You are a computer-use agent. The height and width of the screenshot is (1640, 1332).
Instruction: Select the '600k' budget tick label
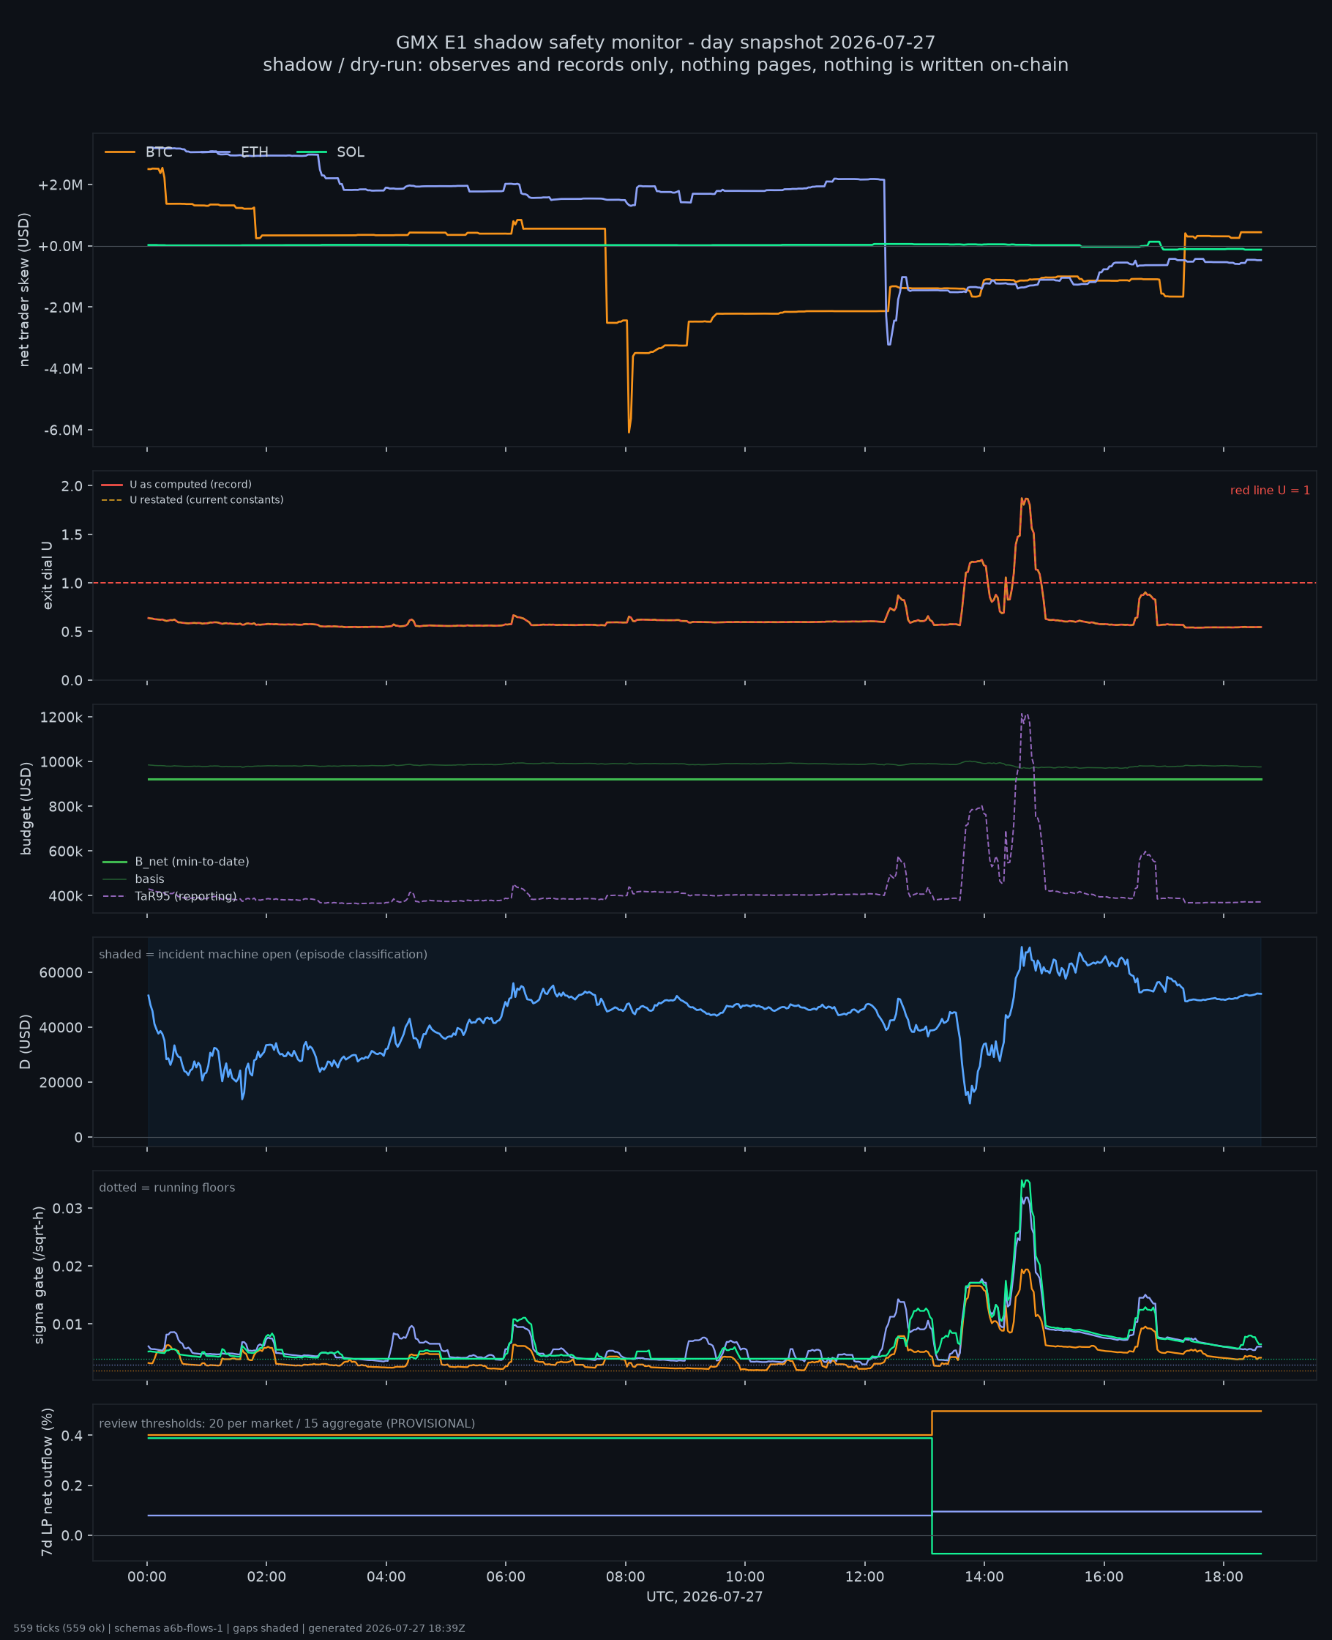tap(64, 851)
